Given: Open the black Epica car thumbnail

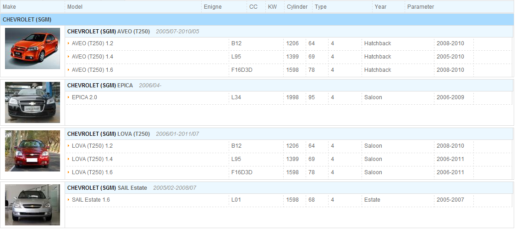Looking at the screenshot, I should click(33, 102).
